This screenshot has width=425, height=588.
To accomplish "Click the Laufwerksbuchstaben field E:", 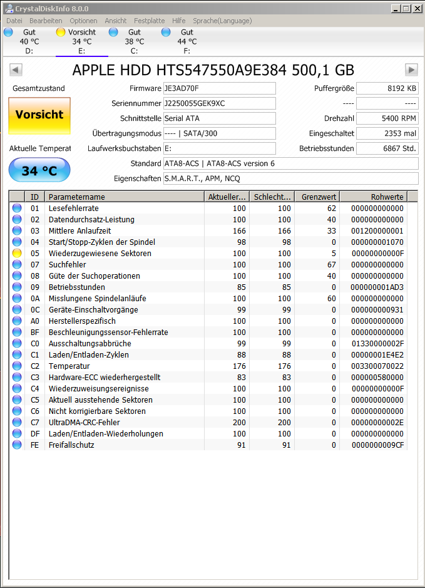I will click(x=219, y=148).
